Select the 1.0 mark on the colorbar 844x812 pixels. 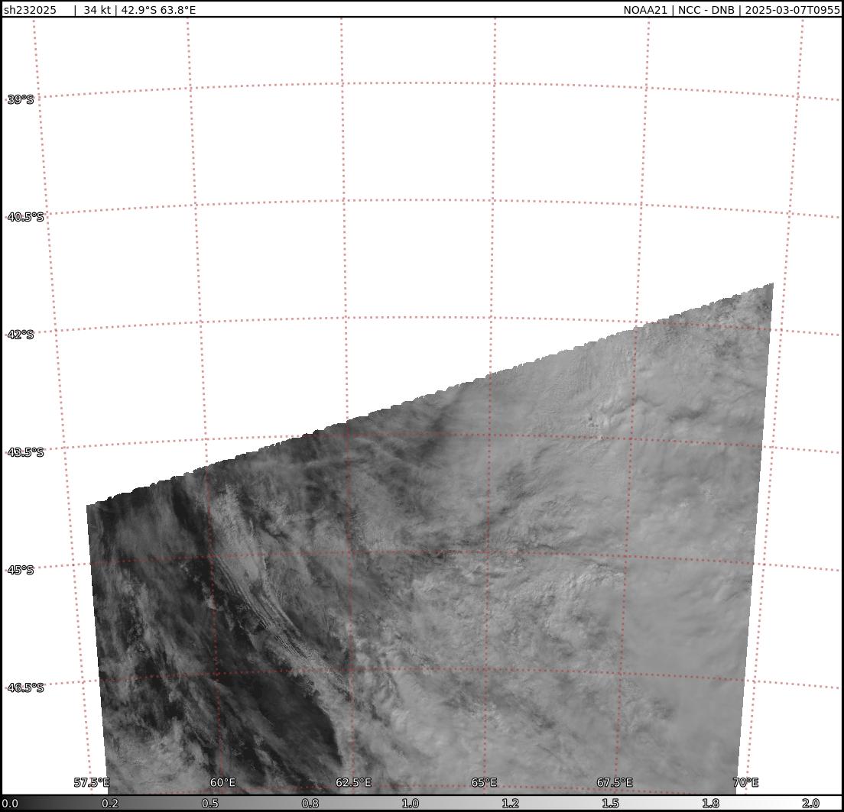[411, 804]
